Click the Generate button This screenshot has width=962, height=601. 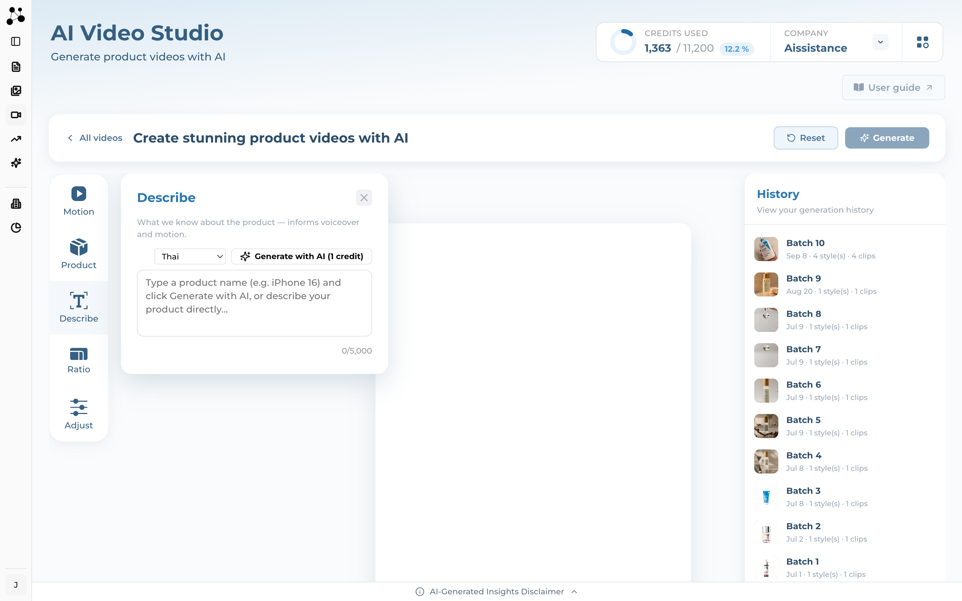point(887,138)
